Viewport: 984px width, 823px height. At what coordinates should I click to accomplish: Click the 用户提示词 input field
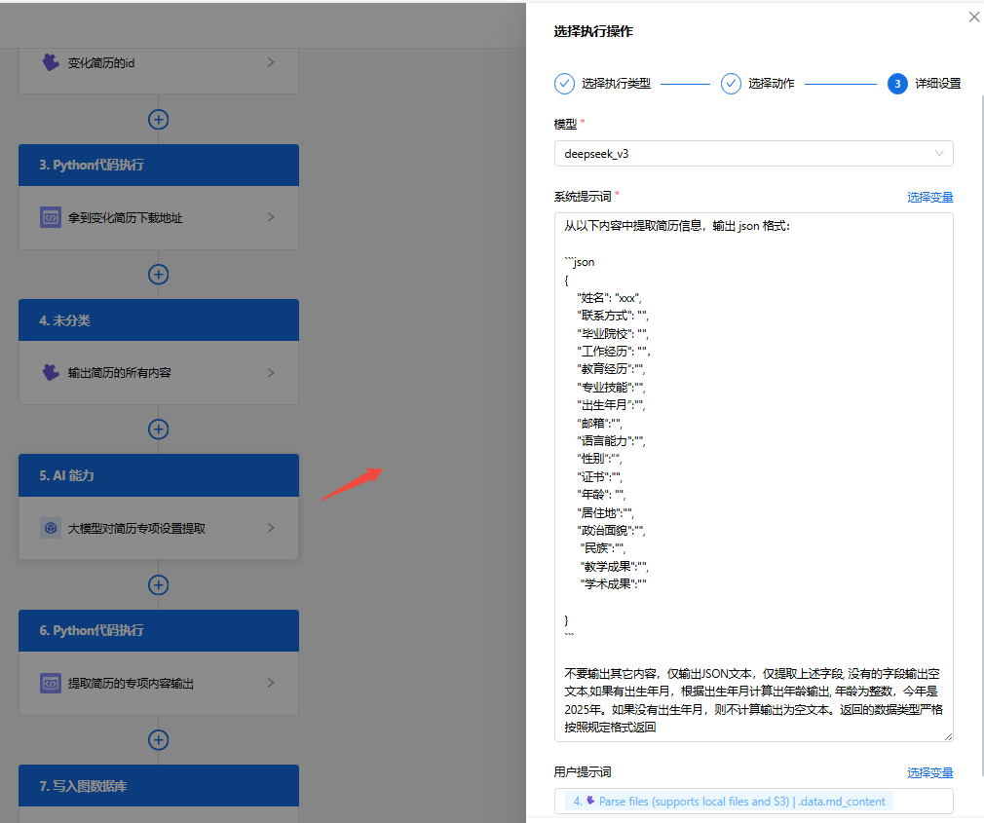click(754, 801)
